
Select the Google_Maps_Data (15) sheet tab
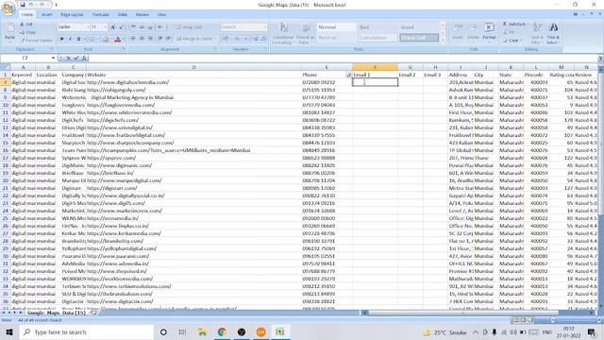pos(57,313)
